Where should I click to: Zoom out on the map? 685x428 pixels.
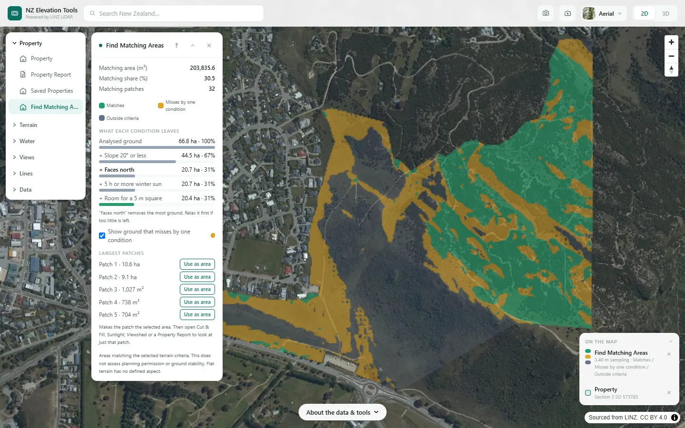(x=671, y=56)
